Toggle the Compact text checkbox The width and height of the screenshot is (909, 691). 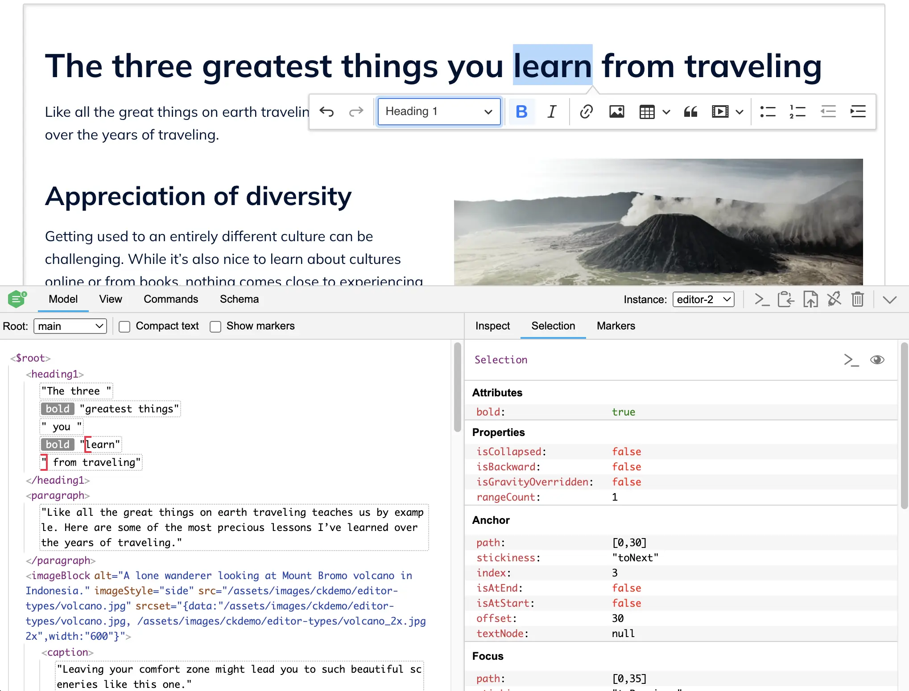[124, 326]
